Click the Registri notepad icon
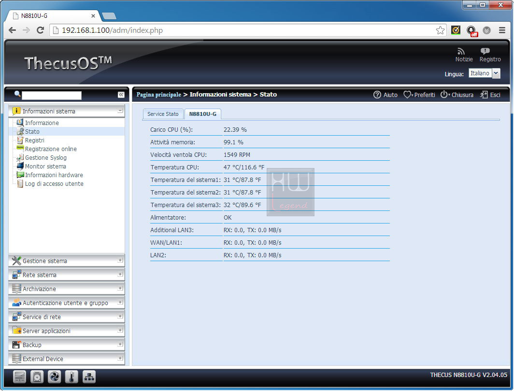 20,140
